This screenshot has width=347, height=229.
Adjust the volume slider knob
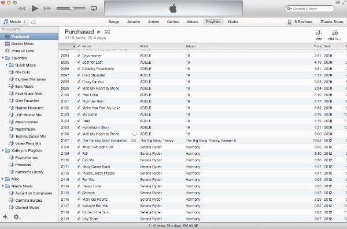click(72, 9)
